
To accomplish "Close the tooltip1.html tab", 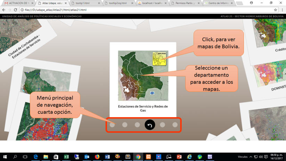I will tap(99, 3).
